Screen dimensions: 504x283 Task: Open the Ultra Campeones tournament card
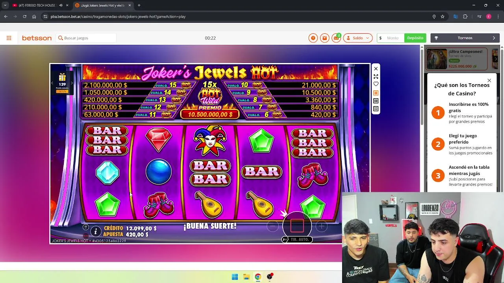pos(457,59)
